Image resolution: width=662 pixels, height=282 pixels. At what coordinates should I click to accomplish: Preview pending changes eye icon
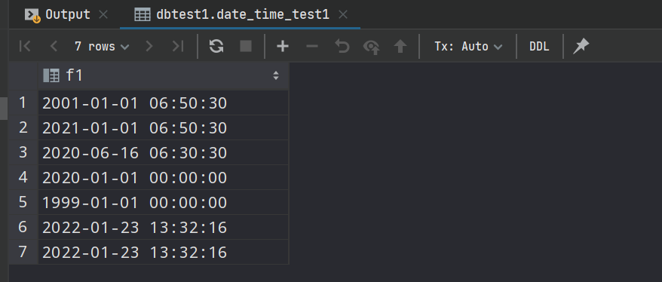(371, 47)
